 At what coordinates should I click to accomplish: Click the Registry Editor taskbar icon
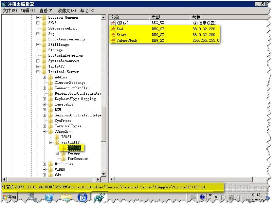tap(99, 198)
